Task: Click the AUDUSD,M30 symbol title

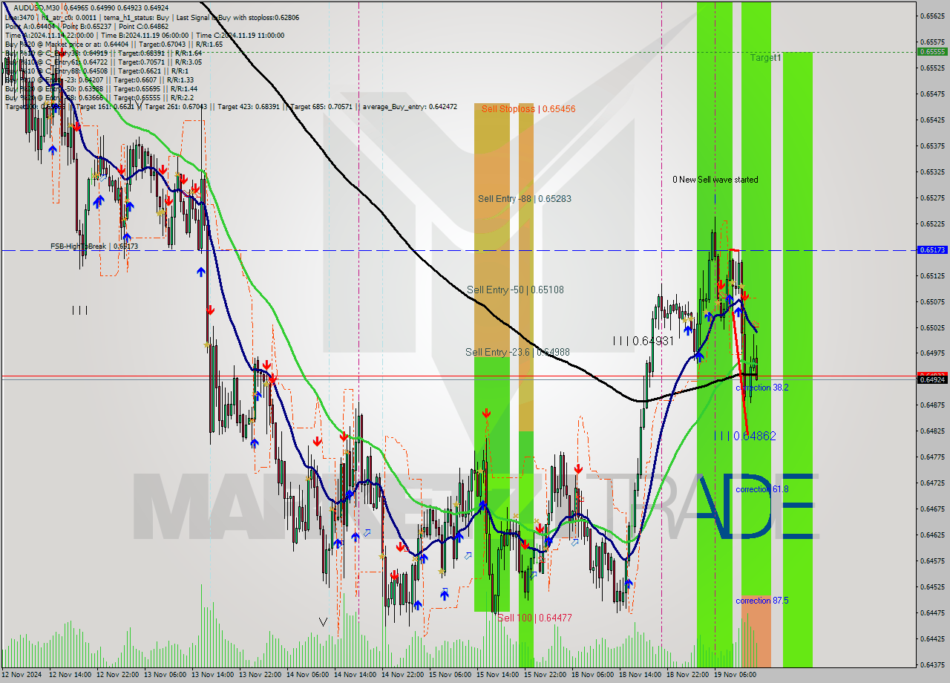Action: tap(36, 7)
